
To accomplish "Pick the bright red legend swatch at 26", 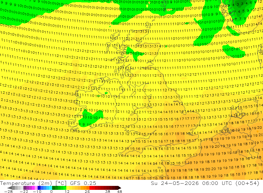I will pyautogui.click(x=91, y=188).
